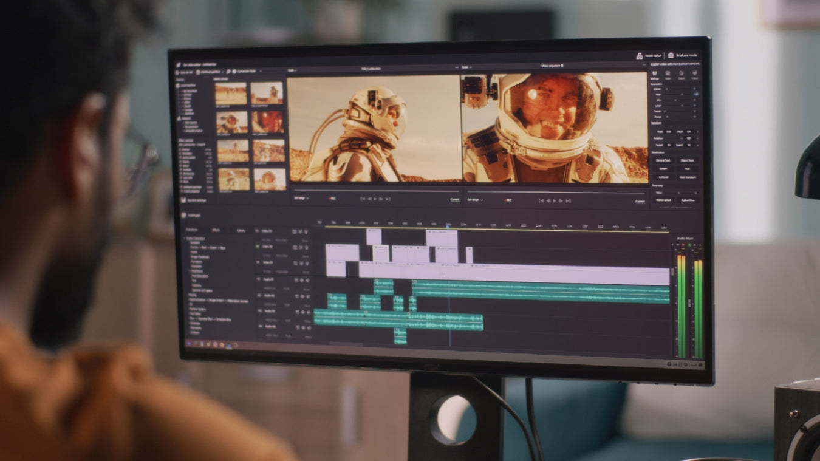Open the right viewer Set range dropdown
The image size is (820, 461).
point(476,199)
